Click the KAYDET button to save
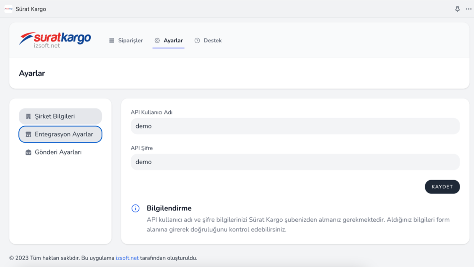The image size is (474, 267). click(442, 187)
